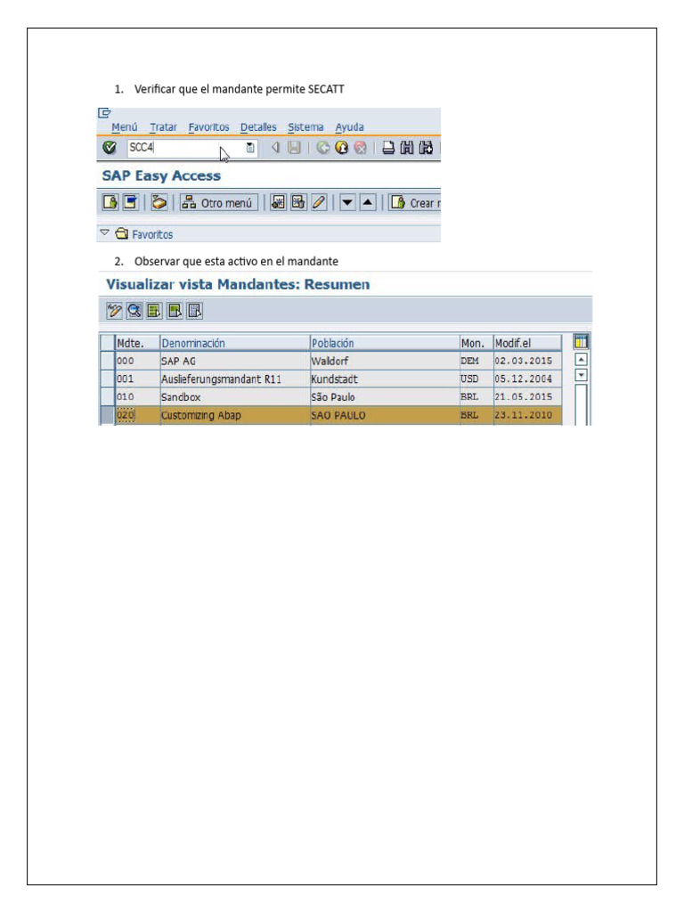Click the magnifier Details icon above table
The image size is (684, 912).
point(134,311)
